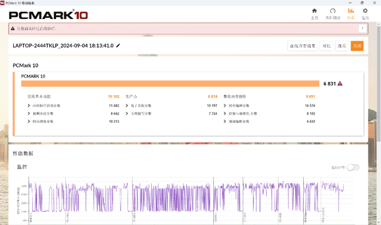Viewport: 381px width, 225px height.
Task: Click the Productivity score 8 874
Action: click(212, 96)
